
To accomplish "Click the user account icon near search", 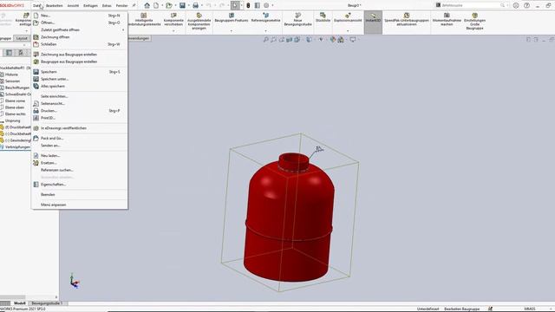I will point(516,5).
